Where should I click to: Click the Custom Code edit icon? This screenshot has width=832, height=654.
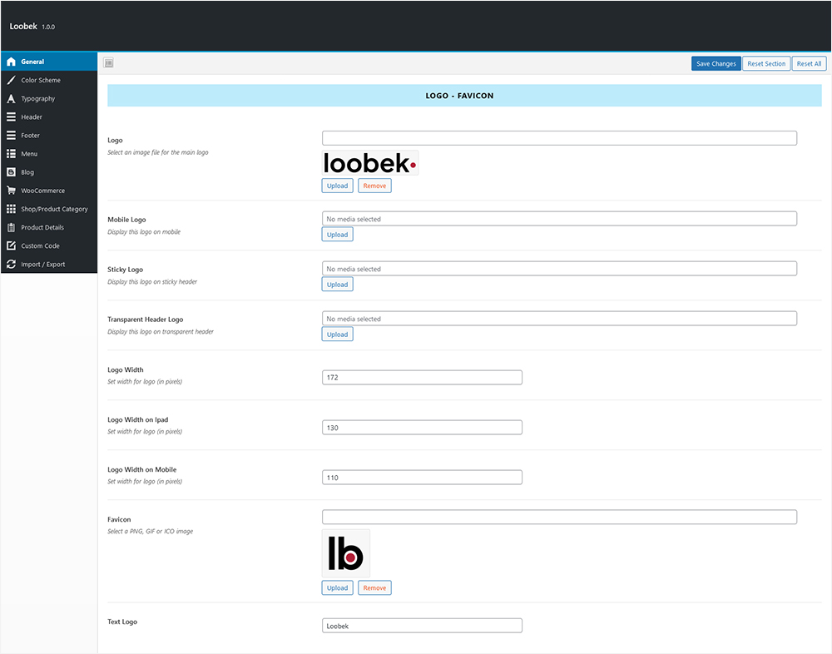pos(11,245)
